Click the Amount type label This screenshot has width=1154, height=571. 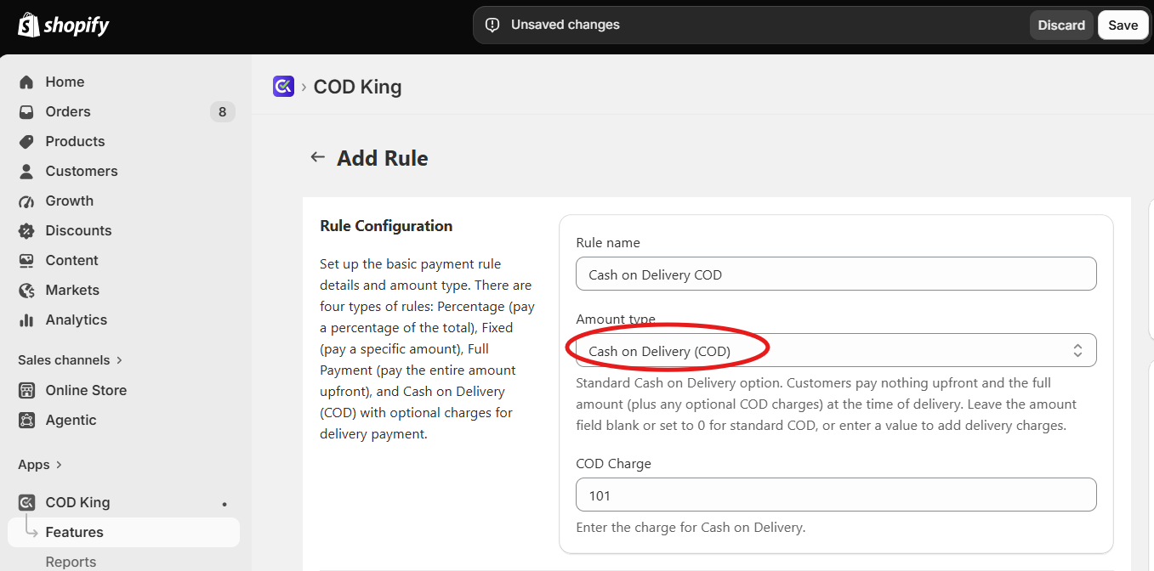pos(616,319)
